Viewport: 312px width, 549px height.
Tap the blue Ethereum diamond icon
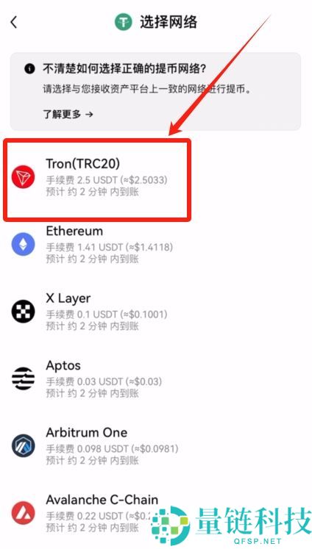tap(24, 244)
